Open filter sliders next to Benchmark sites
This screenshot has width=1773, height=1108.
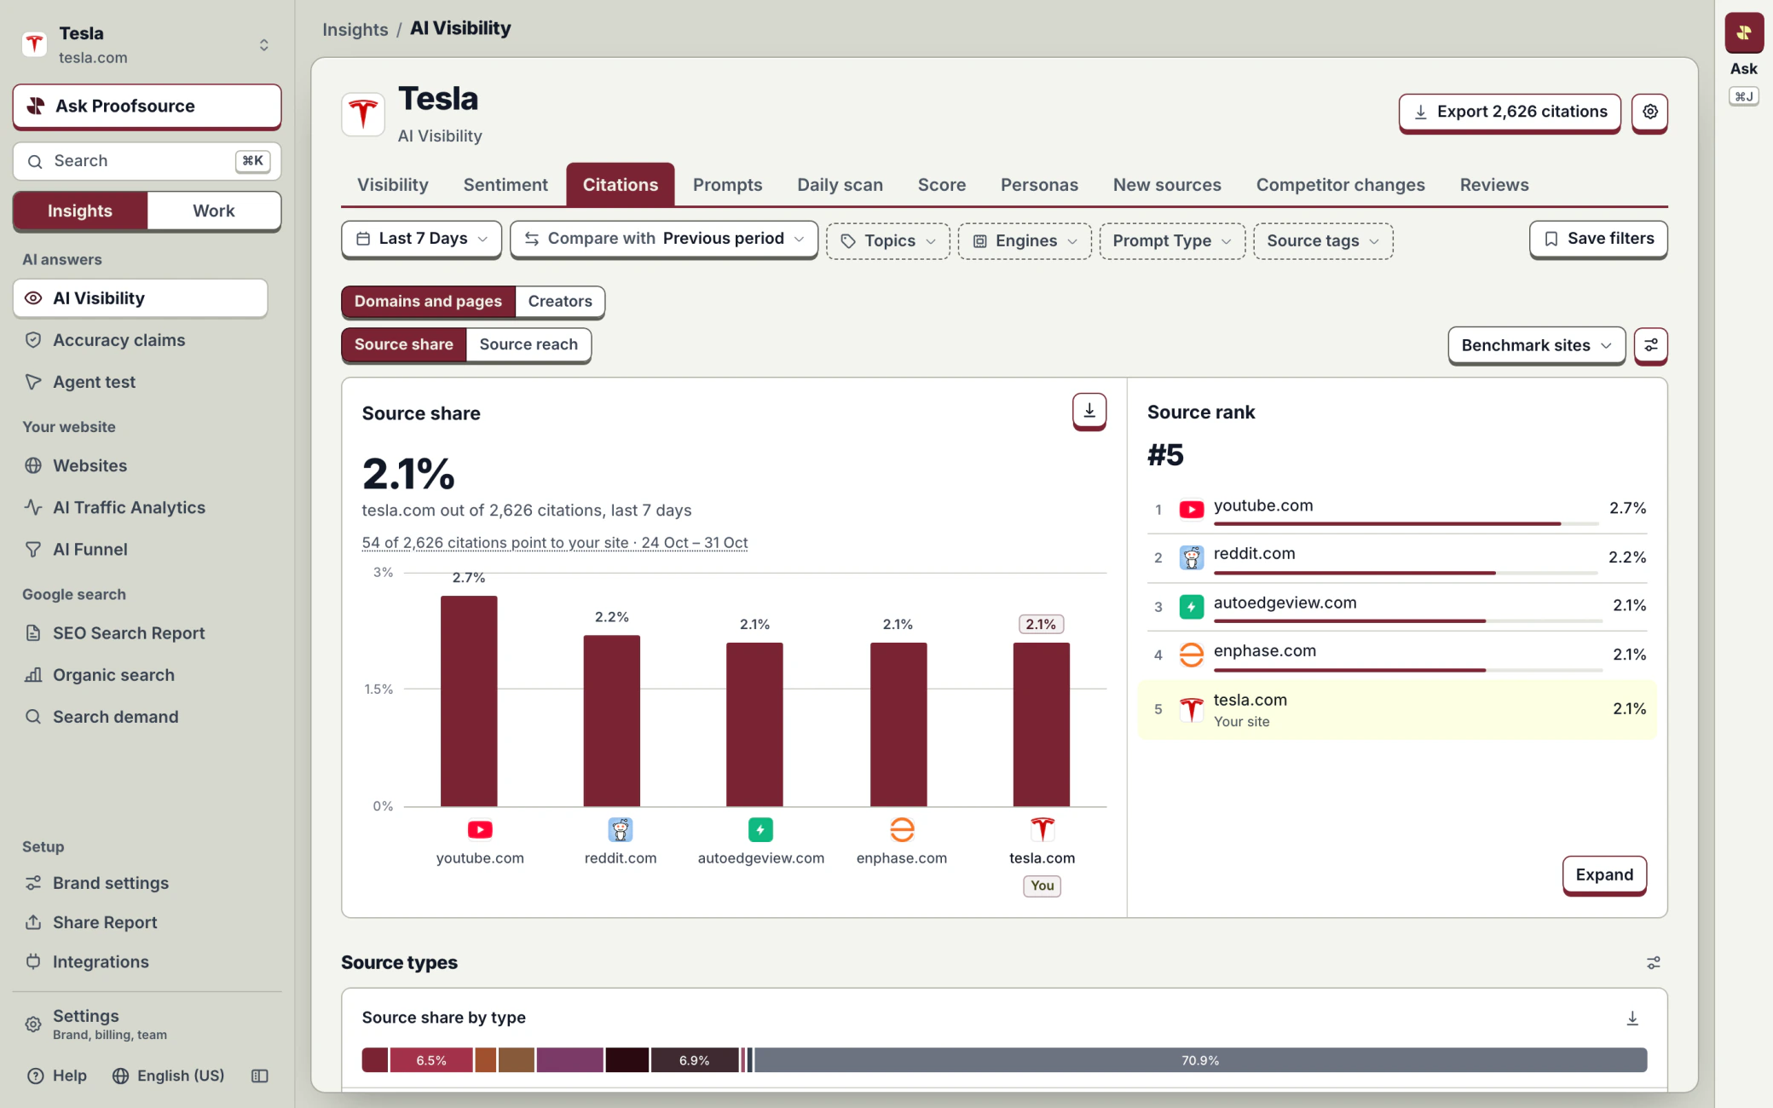click(1650, 345)
